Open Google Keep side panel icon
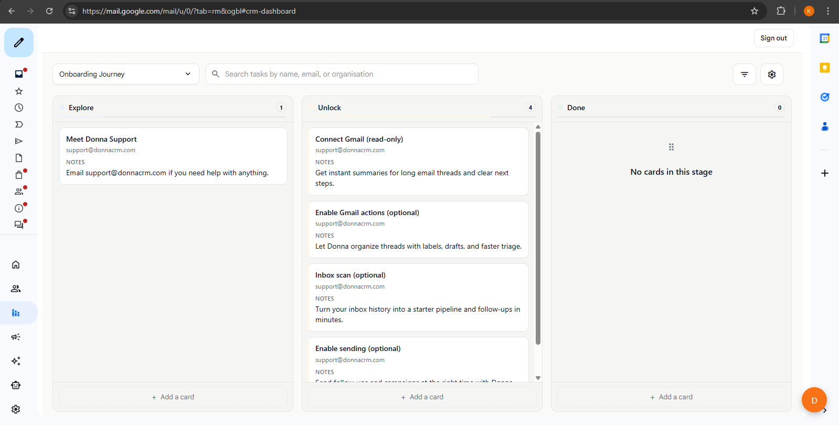Viewport: 839px width, 425px height. (x=825, y=68)
